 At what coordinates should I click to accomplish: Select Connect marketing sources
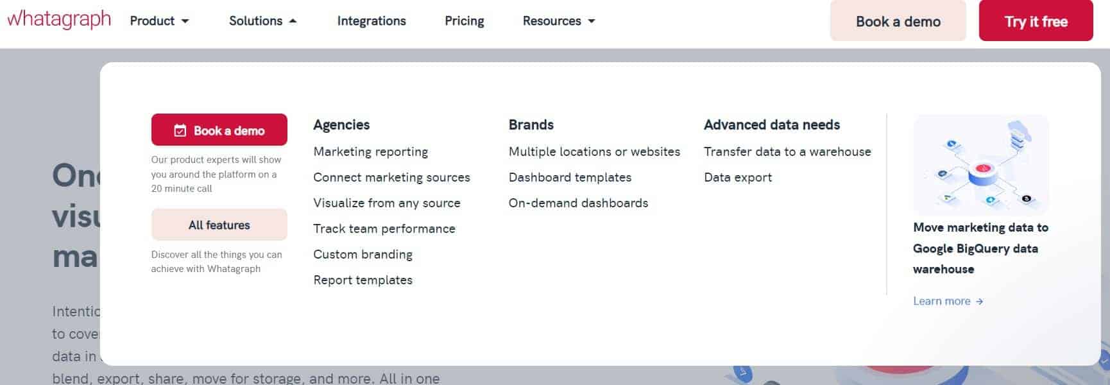click(x=391, y=177)
